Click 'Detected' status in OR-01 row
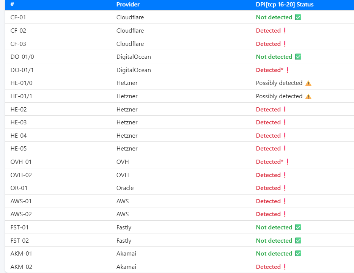 [x=268, y=188]
